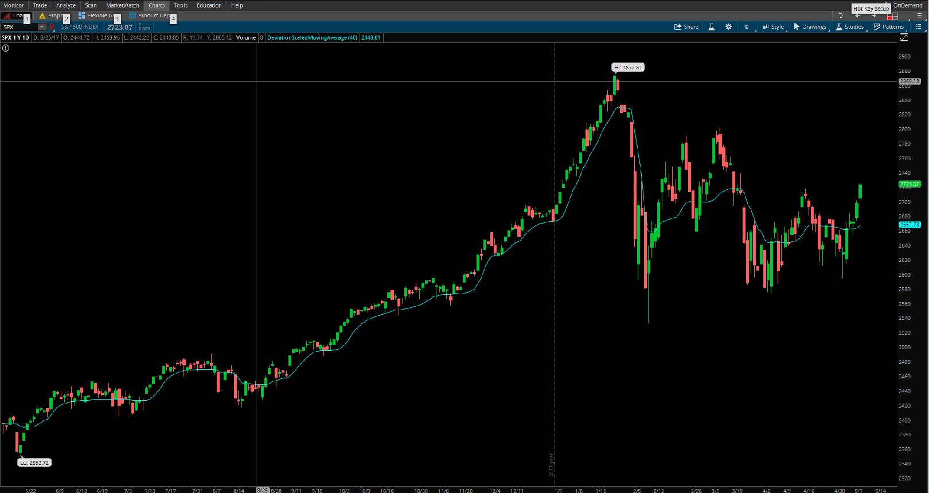
Task: Click the back arrow navigation icon
Action: (857, 15)
